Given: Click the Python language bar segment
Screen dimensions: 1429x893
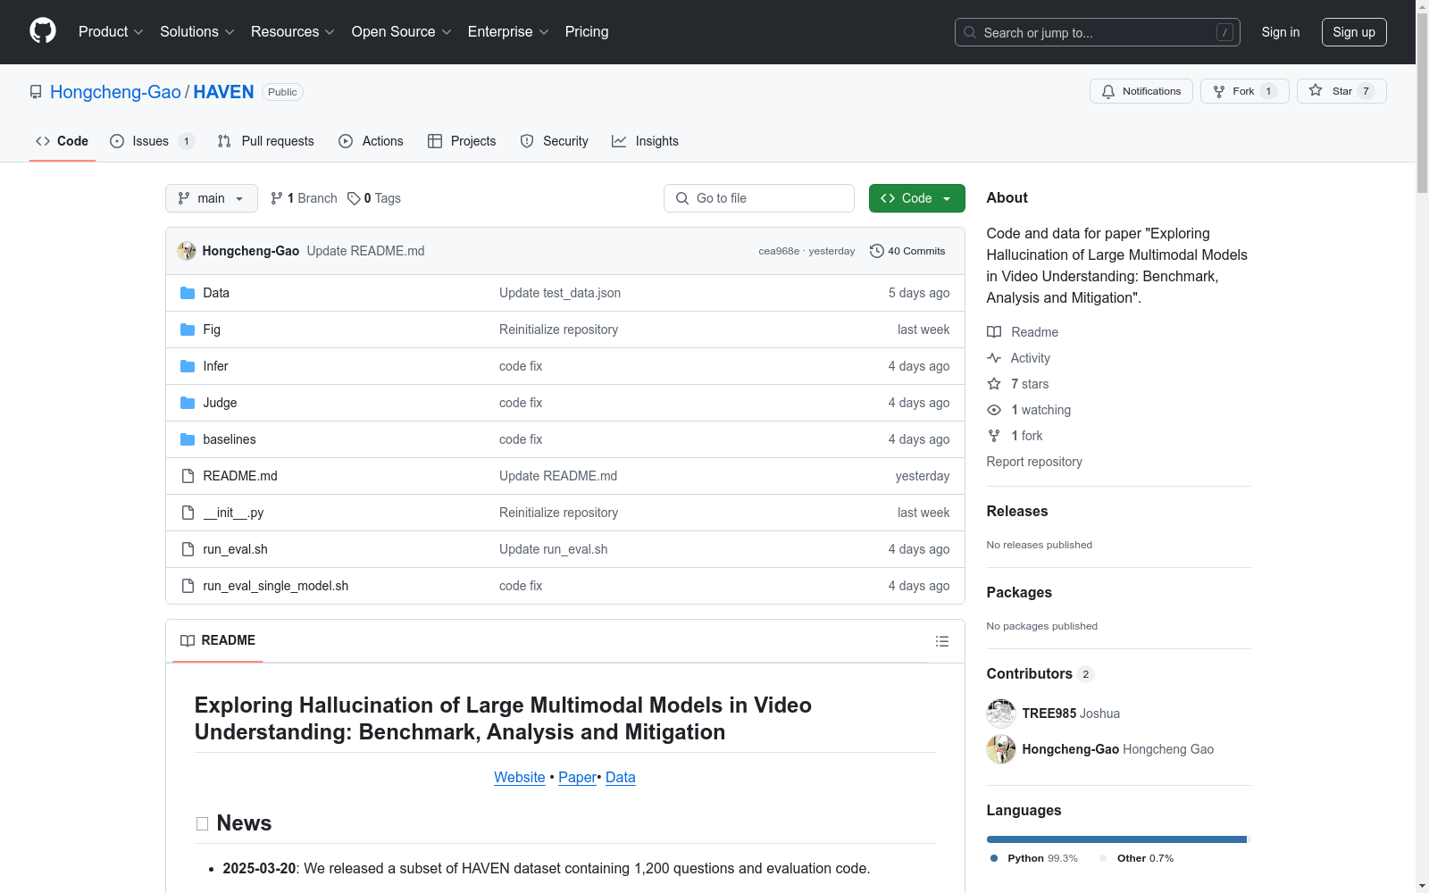Looking at the screenshot, I should 1116,839.
